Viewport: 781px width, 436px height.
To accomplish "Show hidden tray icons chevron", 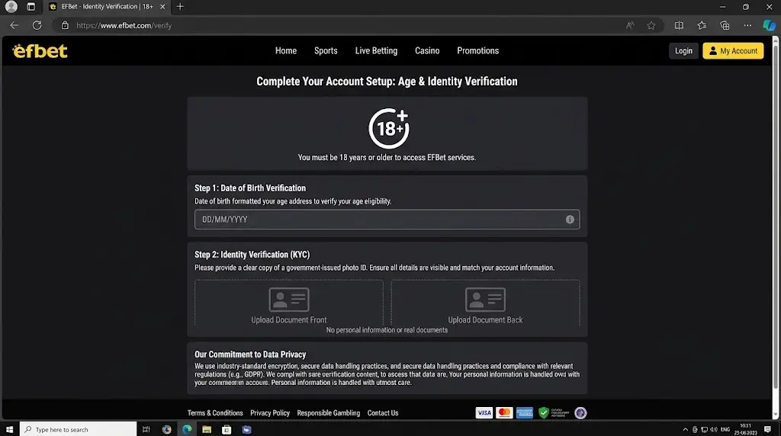I will pyautogui.click(x=686, y=429).
